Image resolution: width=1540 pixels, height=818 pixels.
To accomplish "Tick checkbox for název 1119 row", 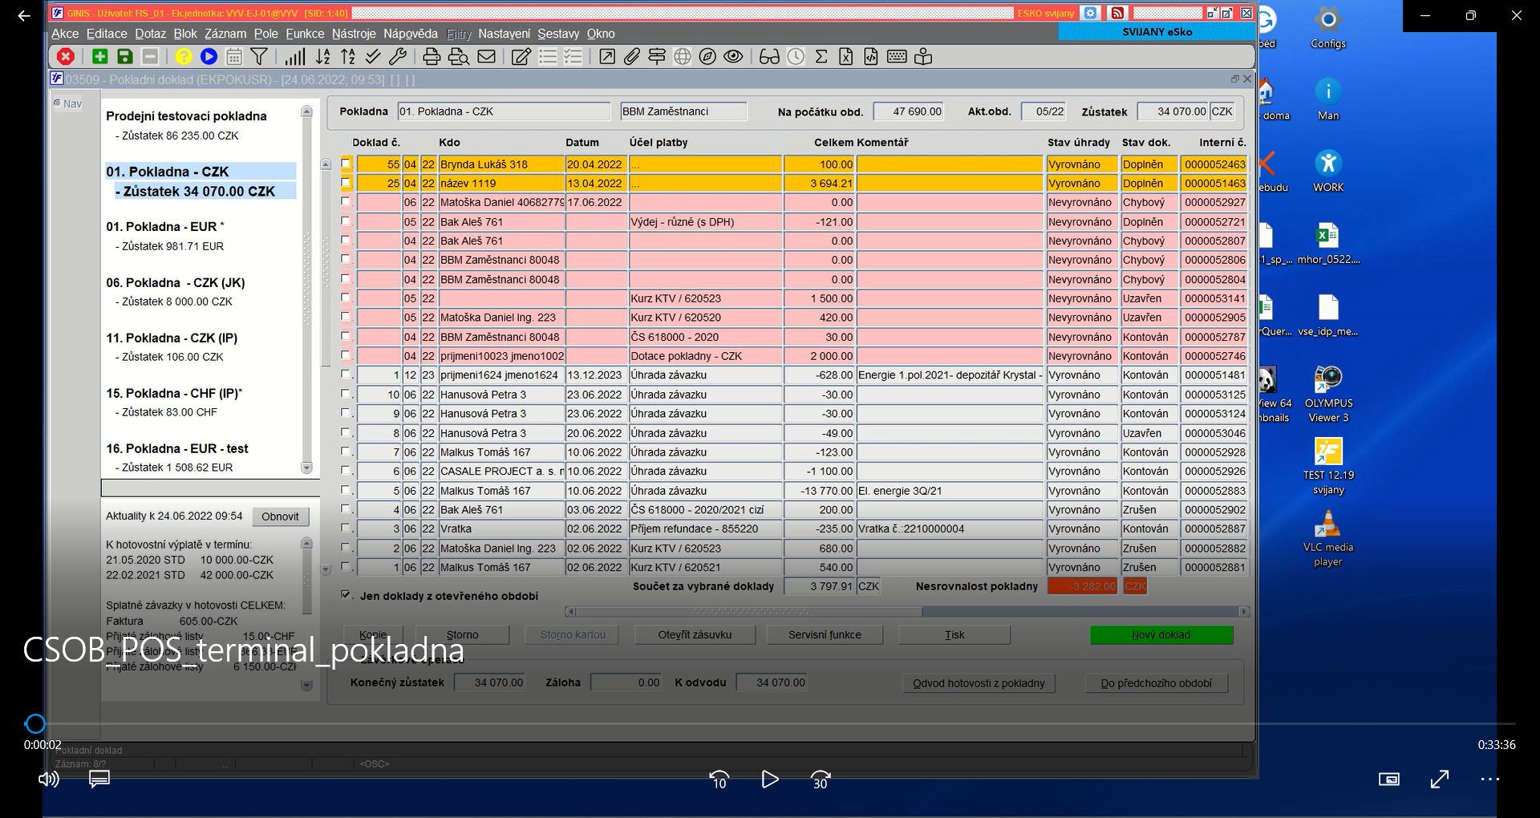I will [346, 183].
